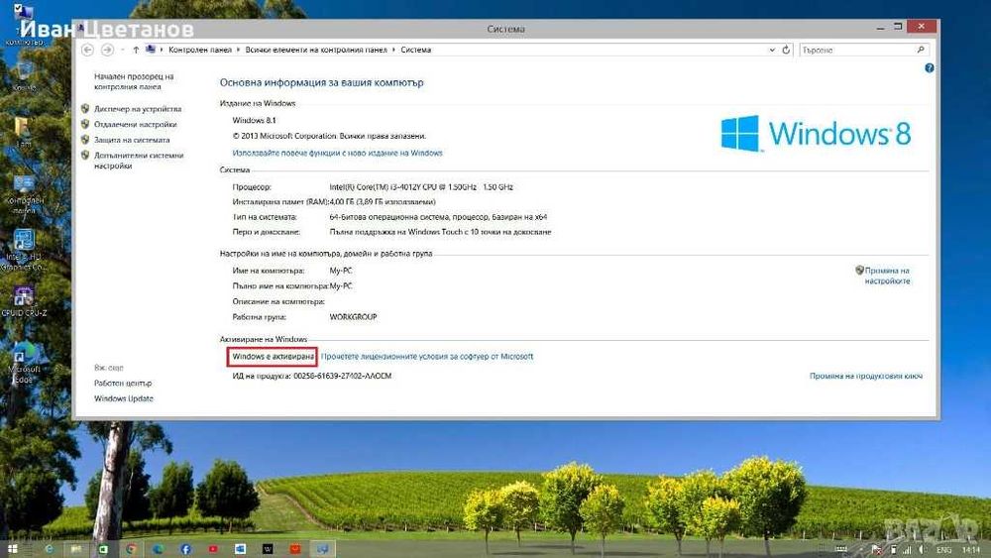Image resolution: width=991 pixels, height=558 pixels.
Task: Open the green Store app on taskbar
Action: click(103, 549)
